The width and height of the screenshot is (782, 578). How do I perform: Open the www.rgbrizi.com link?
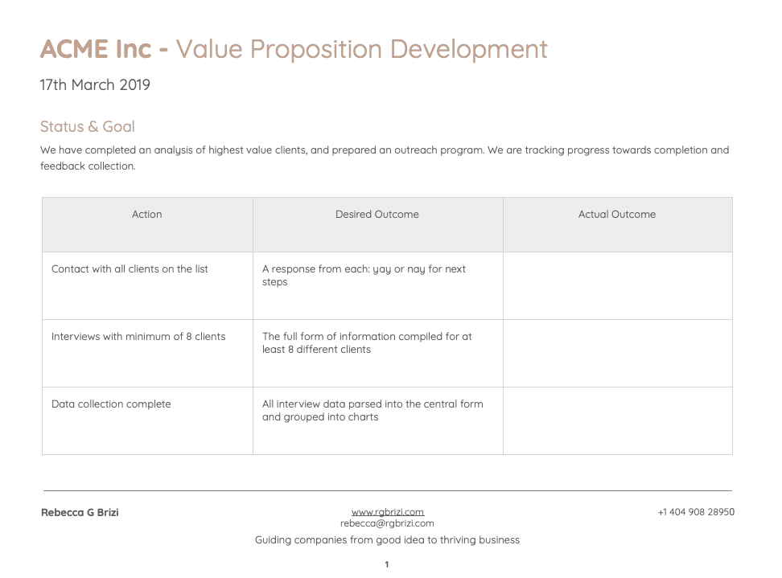[x=388, y=512]
